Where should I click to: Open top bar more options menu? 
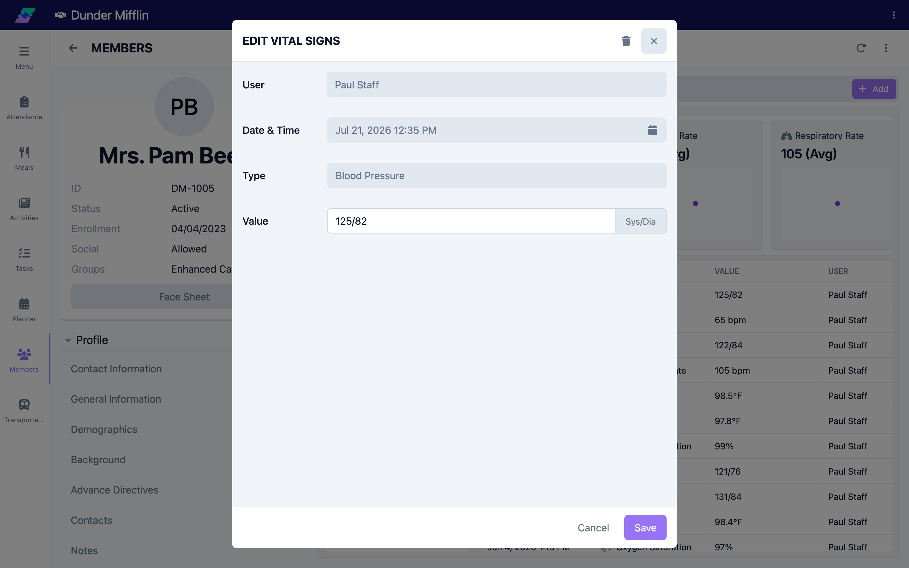(x=894, y=15)
